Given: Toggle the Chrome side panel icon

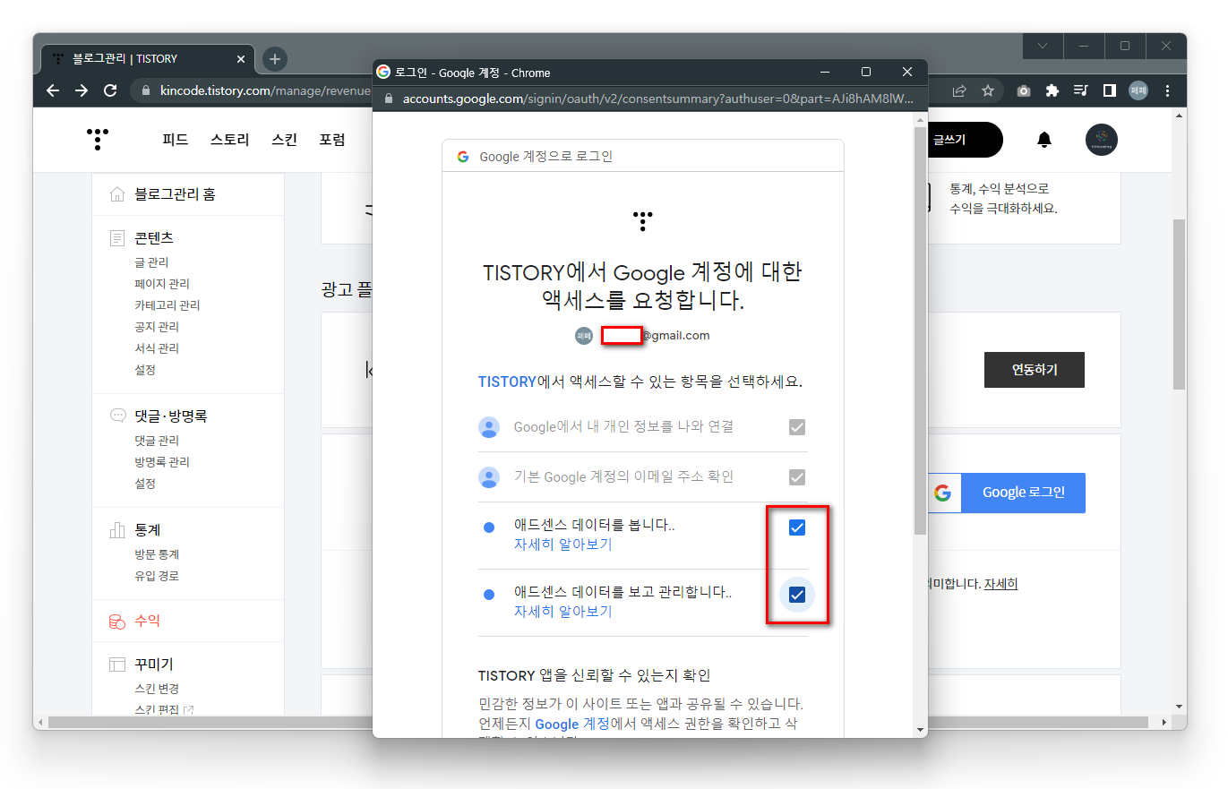Looking at the screenshot, I should (x=1110, y=90).
